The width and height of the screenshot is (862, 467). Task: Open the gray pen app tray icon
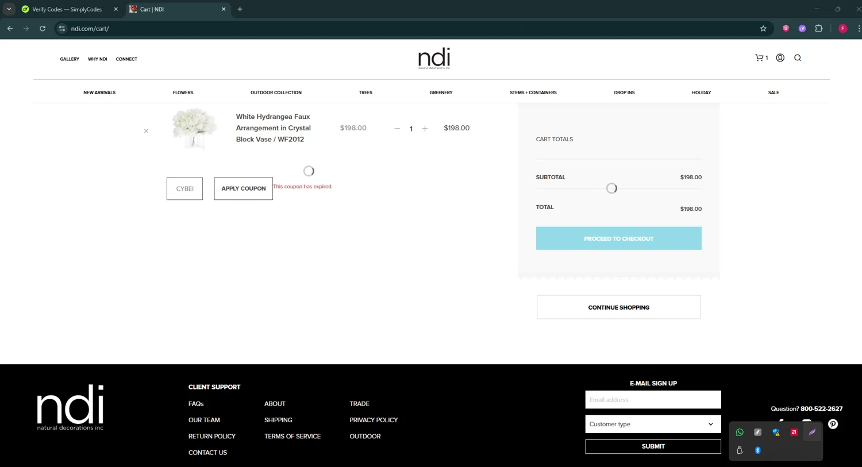[757, 432]
